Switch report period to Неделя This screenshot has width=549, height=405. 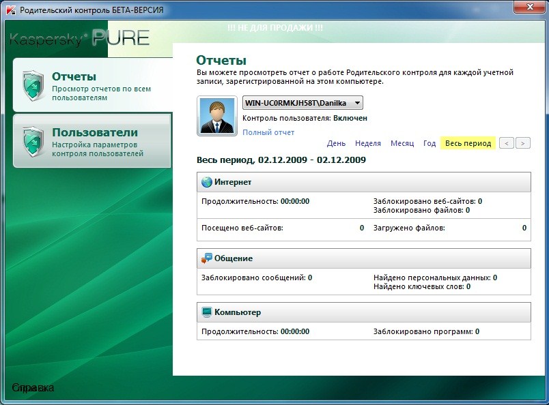(367, 143)
